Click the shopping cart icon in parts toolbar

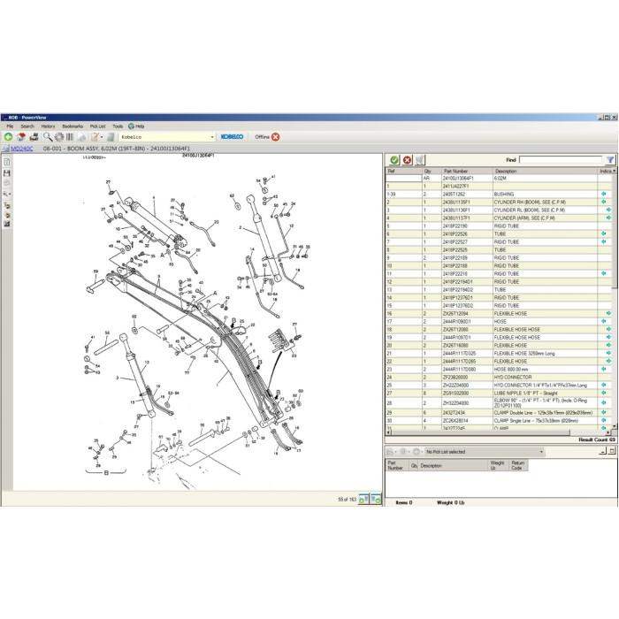[419, 160]
